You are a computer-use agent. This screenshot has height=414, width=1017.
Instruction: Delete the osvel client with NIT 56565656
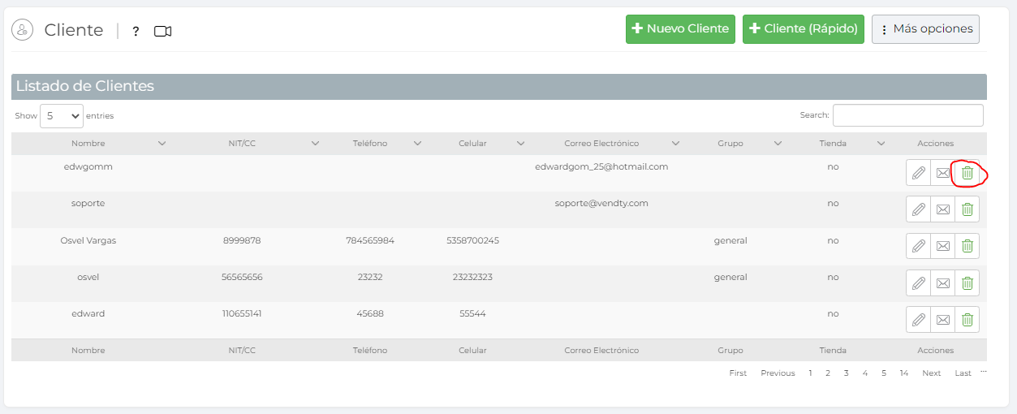967,282
